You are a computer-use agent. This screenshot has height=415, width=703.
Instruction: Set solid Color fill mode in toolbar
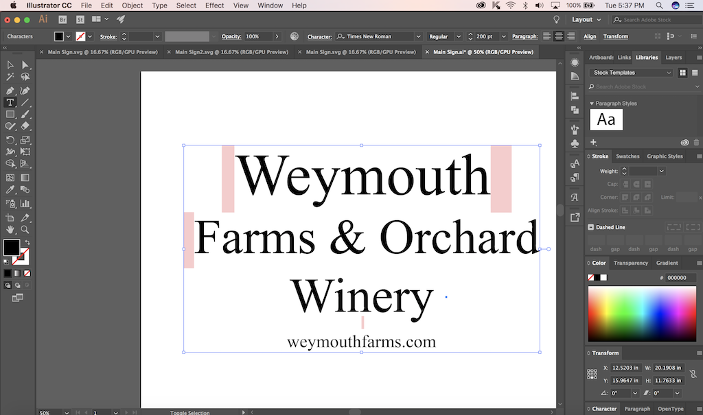8,274
